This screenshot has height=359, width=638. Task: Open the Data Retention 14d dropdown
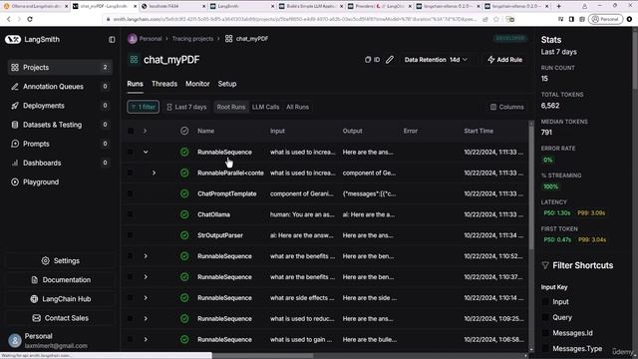(x=436, y=60)
